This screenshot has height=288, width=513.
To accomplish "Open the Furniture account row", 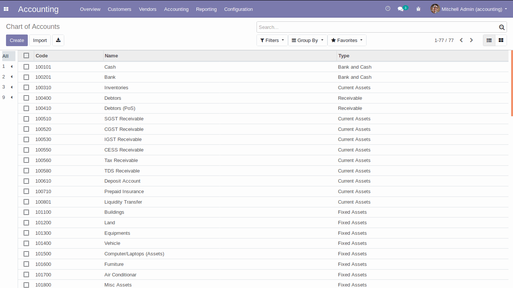I will coord(263,264).
